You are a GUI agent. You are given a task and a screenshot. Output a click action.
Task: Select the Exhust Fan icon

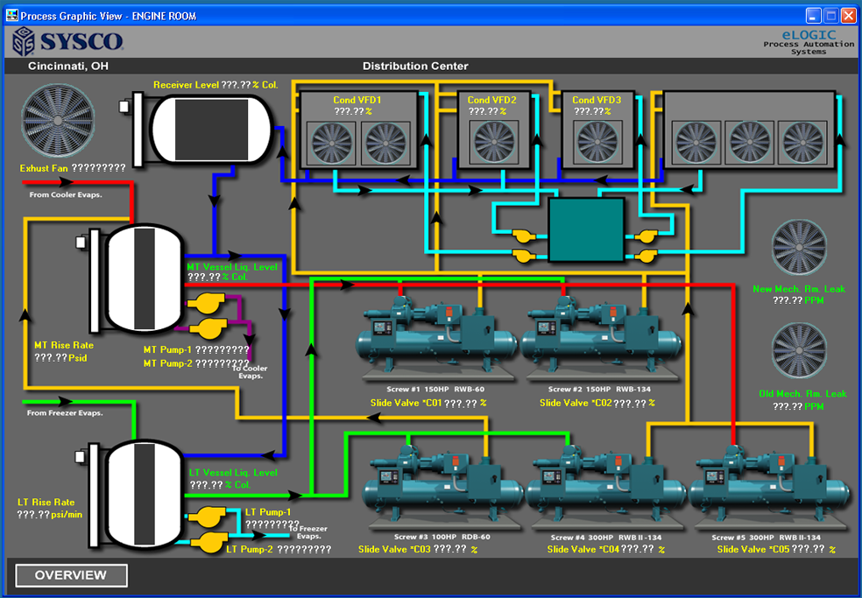(57, 121)
